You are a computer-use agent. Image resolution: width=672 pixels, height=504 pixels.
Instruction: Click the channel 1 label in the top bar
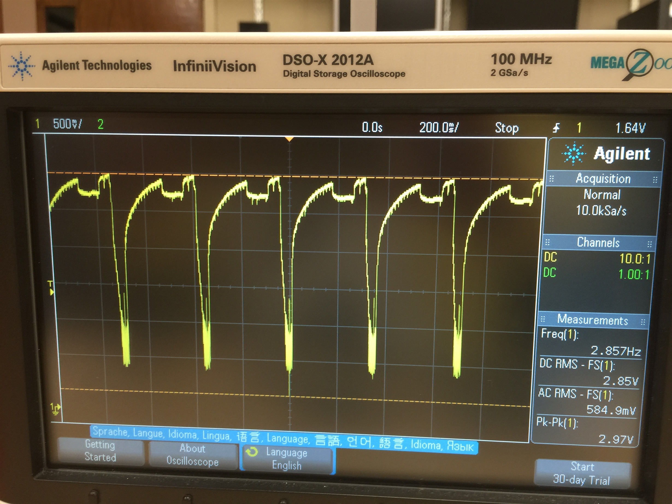pos(38,124)
